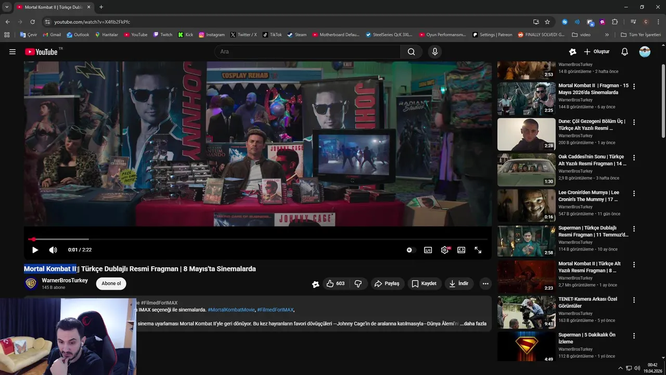Open the YouTube hamburger guide menu

tap(12, 52)
